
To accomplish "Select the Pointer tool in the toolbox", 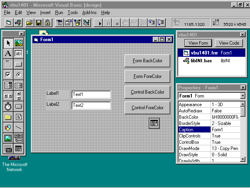I will coord(8,43).
